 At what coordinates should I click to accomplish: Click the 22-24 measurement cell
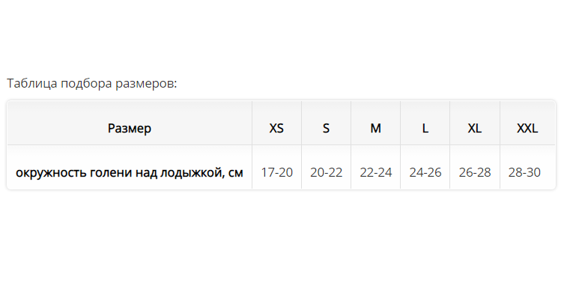(376, 172)
